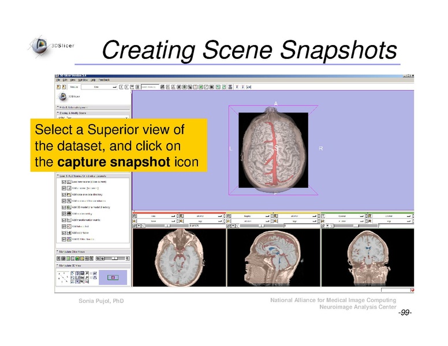Screen dimensions: 448x346
Task: Toggle yellow slice visibility eye icon
Action: 233,225
